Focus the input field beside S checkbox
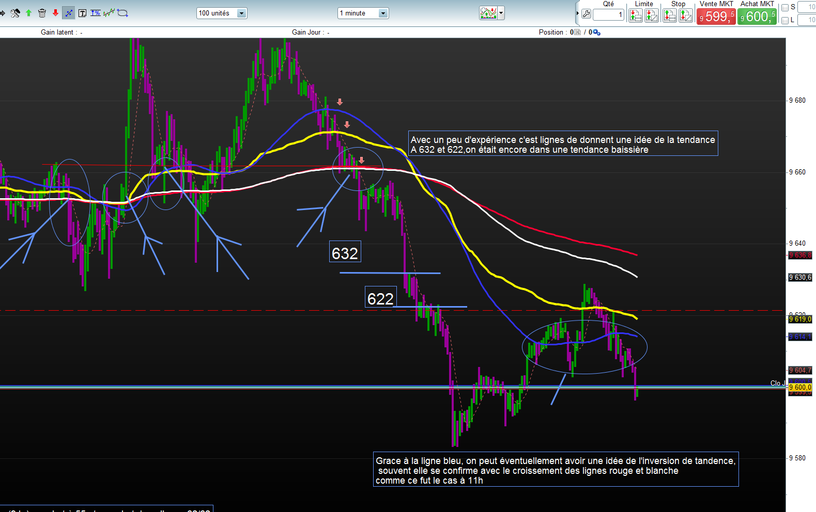Screen dimensions: 816x512 (807, 7)
